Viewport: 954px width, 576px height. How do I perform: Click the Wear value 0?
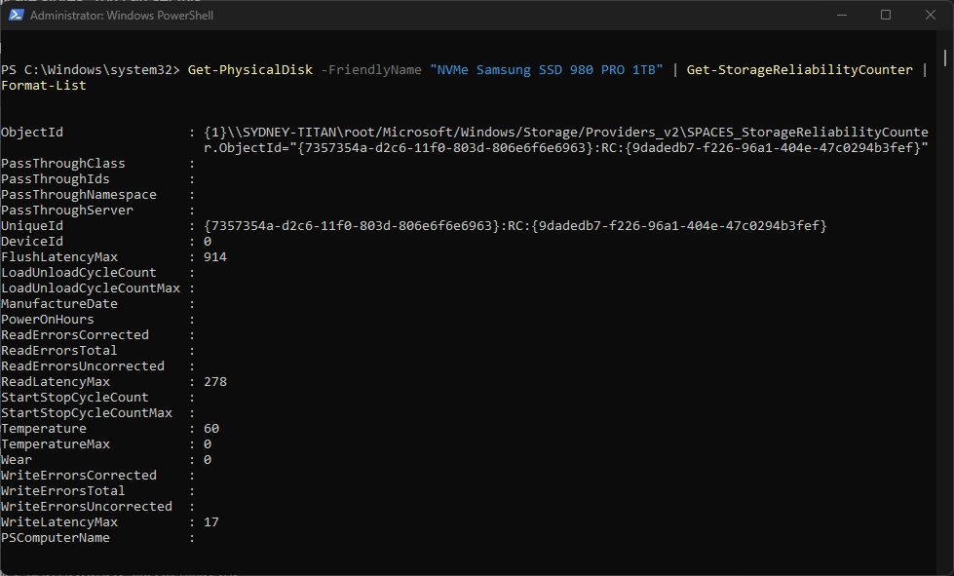[x=208, y=459]
